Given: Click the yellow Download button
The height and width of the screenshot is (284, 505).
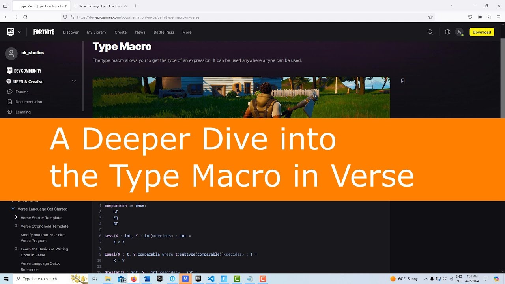Looking at the screenshot, I should [x=482, y=32].
